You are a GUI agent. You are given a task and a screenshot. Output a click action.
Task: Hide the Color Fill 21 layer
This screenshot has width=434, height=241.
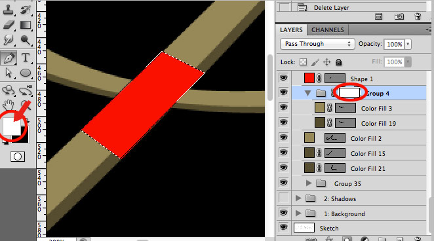[x=283, y=168]
